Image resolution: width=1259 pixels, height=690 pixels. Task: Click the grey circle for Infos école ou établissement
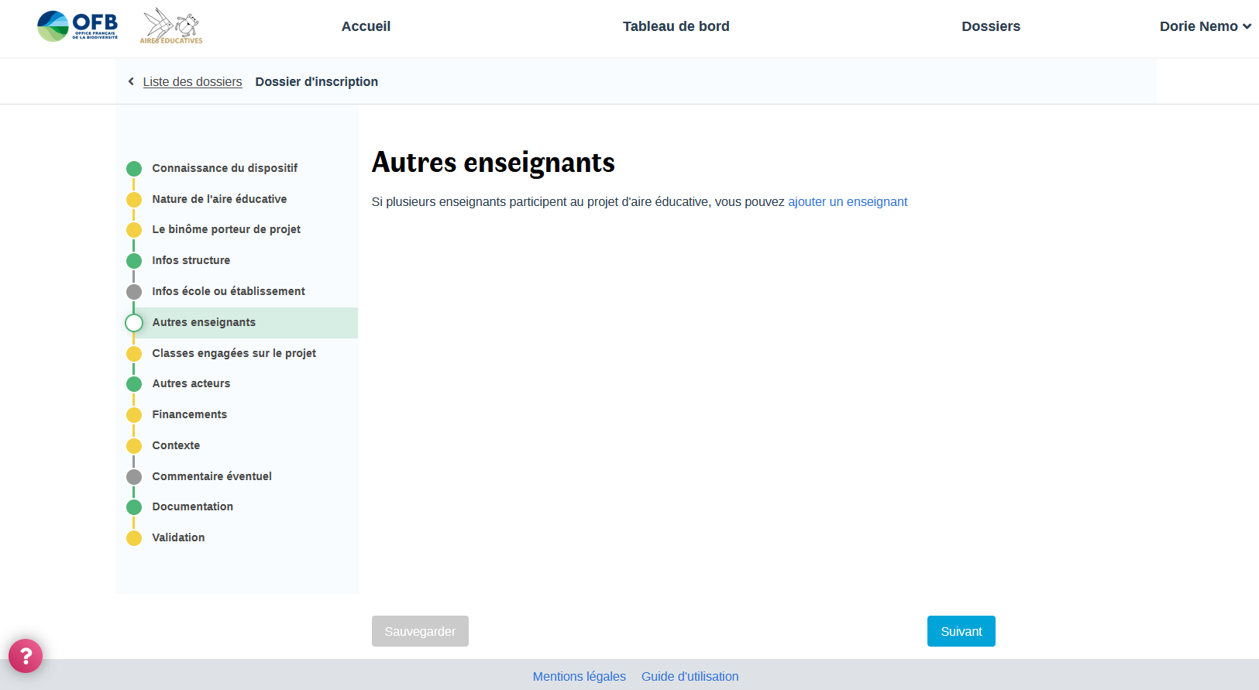click(x=134, y=292)
